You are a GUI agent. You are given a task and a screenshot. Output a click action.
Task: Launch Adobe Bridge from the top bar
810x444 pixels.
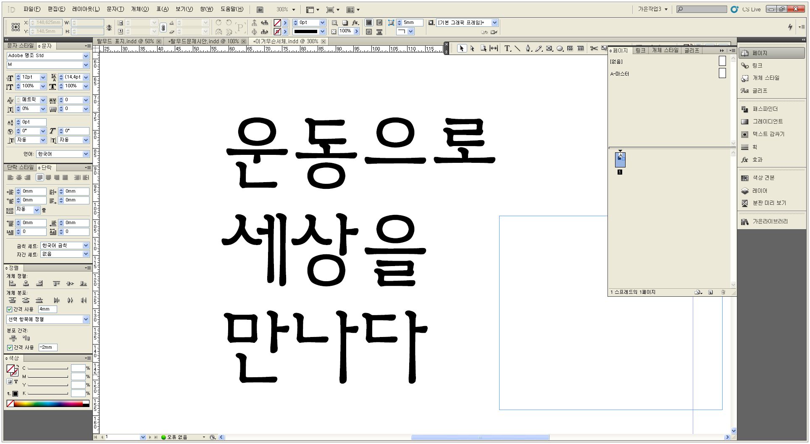tap(260, 10)
